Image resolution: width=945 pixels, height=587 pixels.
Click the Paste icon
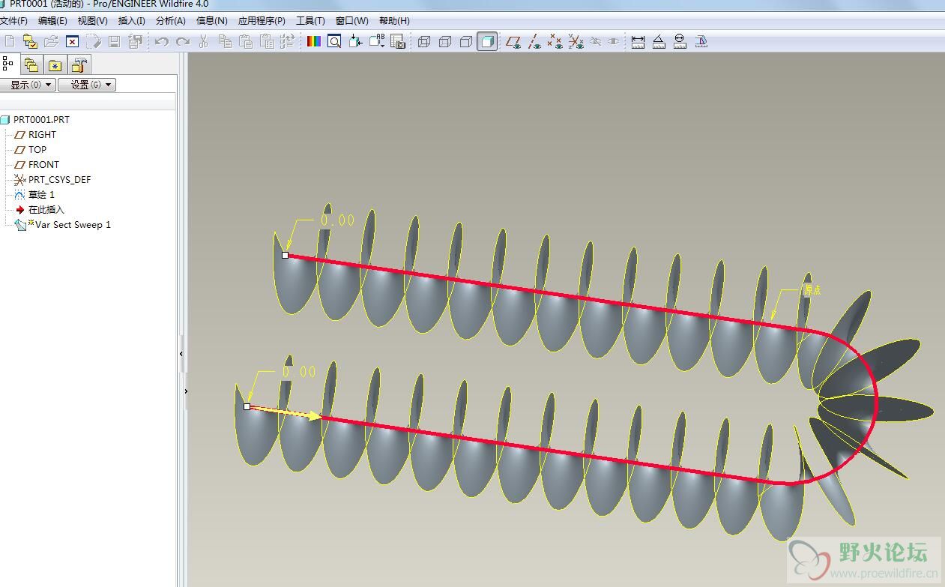click(245, 41)
